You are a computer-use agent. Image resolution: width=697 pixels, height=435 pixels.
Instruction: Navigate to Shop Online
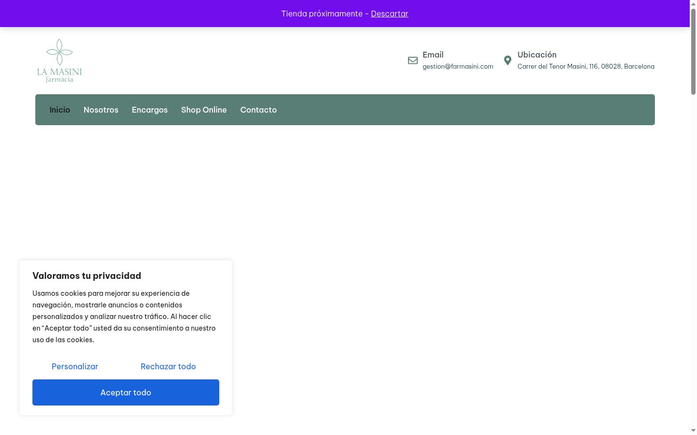[x=204, y=110]
